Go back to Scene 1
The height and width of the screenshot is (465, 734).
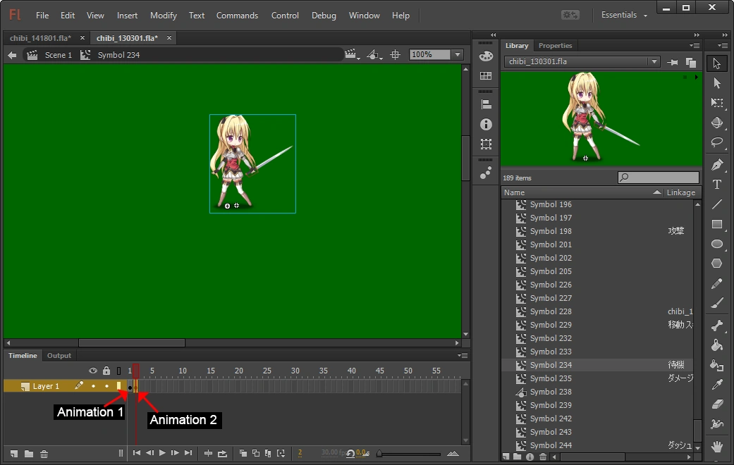coord(58,55)
